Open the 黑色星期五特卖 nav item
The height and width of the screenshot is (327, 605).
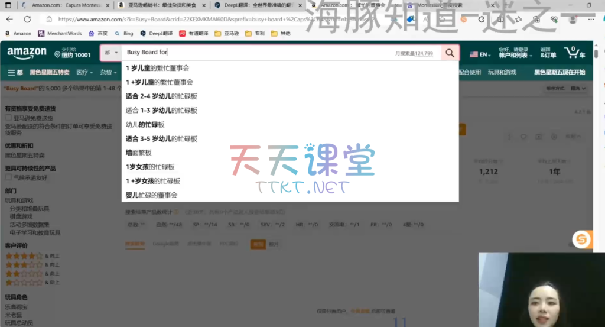pyautogui.click(x=49, y=72)
